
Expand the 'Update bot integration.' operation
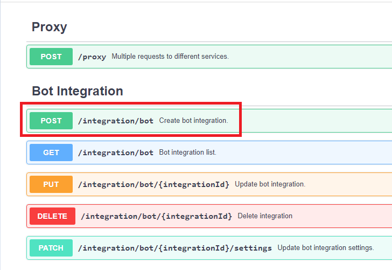(270, 184)
